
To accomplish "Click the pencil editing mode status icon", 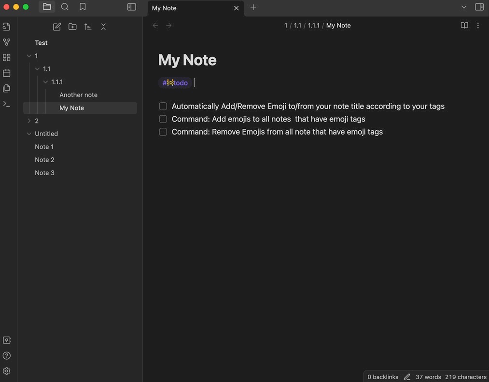I will click(x=407, y=377).
